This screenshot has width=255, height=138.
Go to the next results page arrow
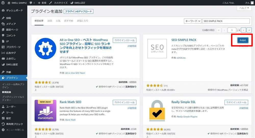244,30
